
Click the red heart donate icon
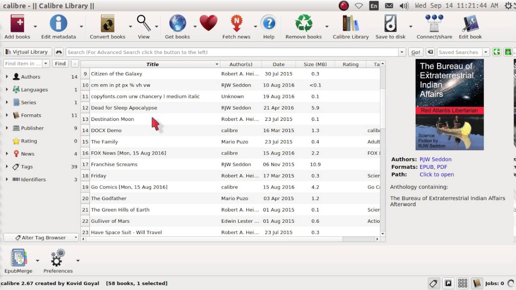[208, 23]
